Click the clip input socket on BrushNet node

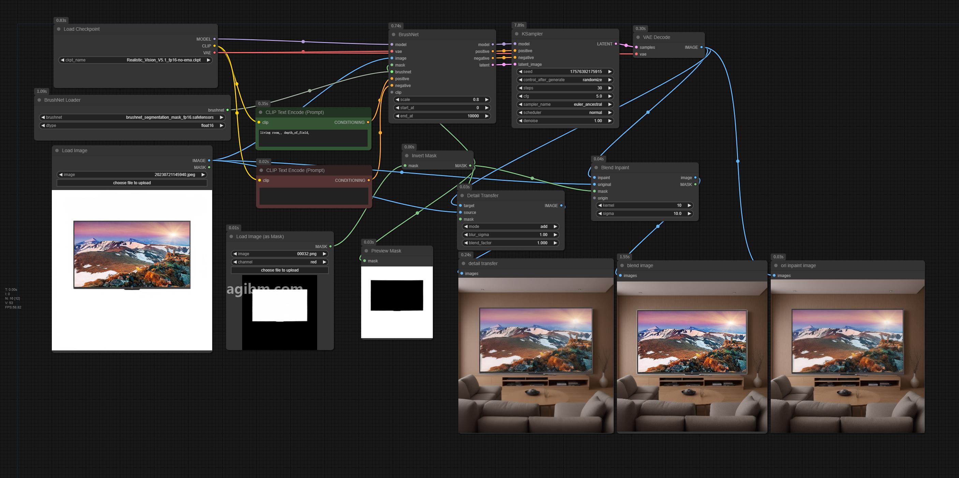click(392, 92)
